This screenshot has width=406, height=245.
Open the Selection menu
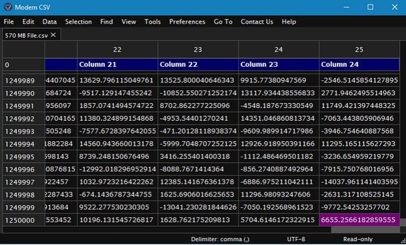[78, 22]
